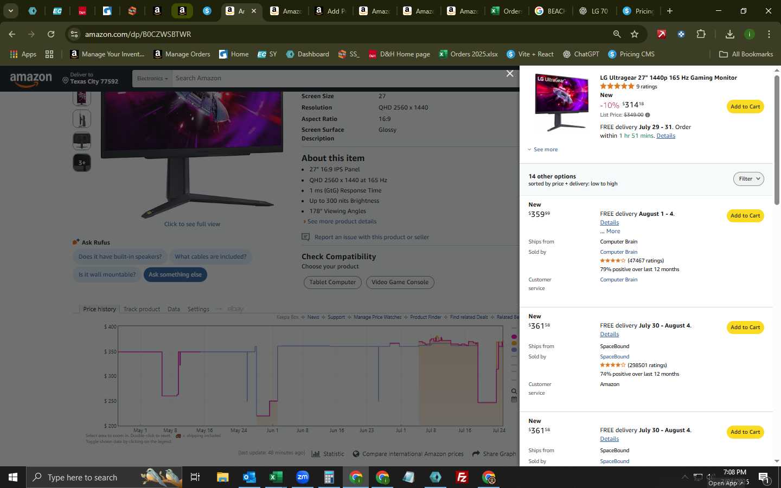Open the ChatGPT bookmark
The width and height of the screenshot is (781, 488).
(x=581, y=54)
